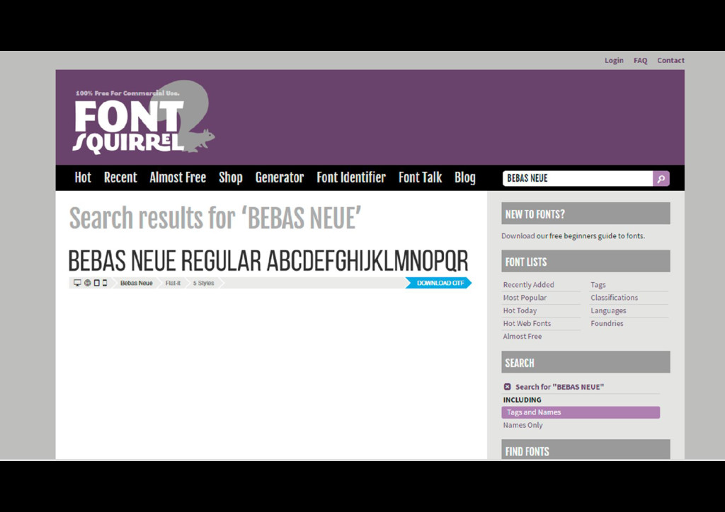725x512 pixels.
Task: Click the Font Squirrel logo
Action: pyautogui.click(x=143, y=117)
